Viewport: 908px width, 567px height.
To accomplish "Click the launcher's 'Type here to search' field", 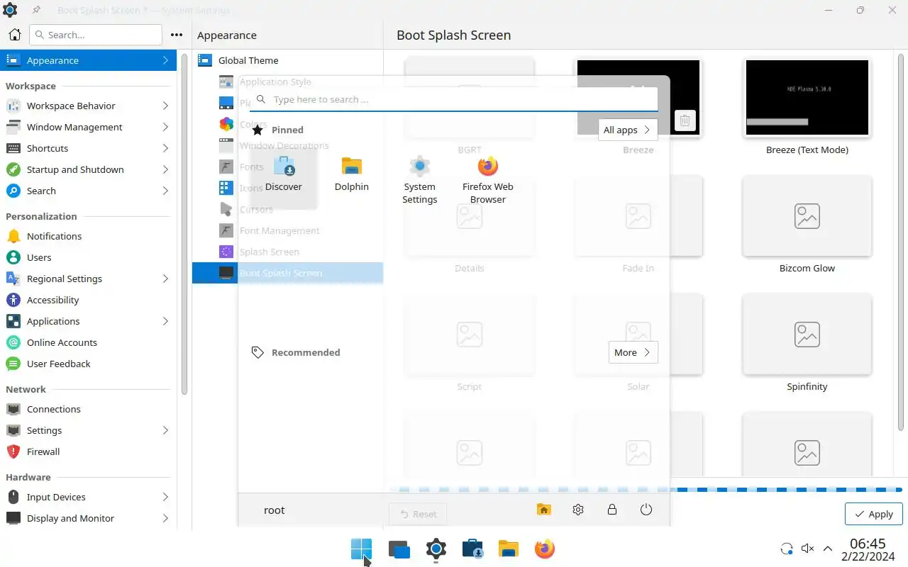I will tap(454, 100).
